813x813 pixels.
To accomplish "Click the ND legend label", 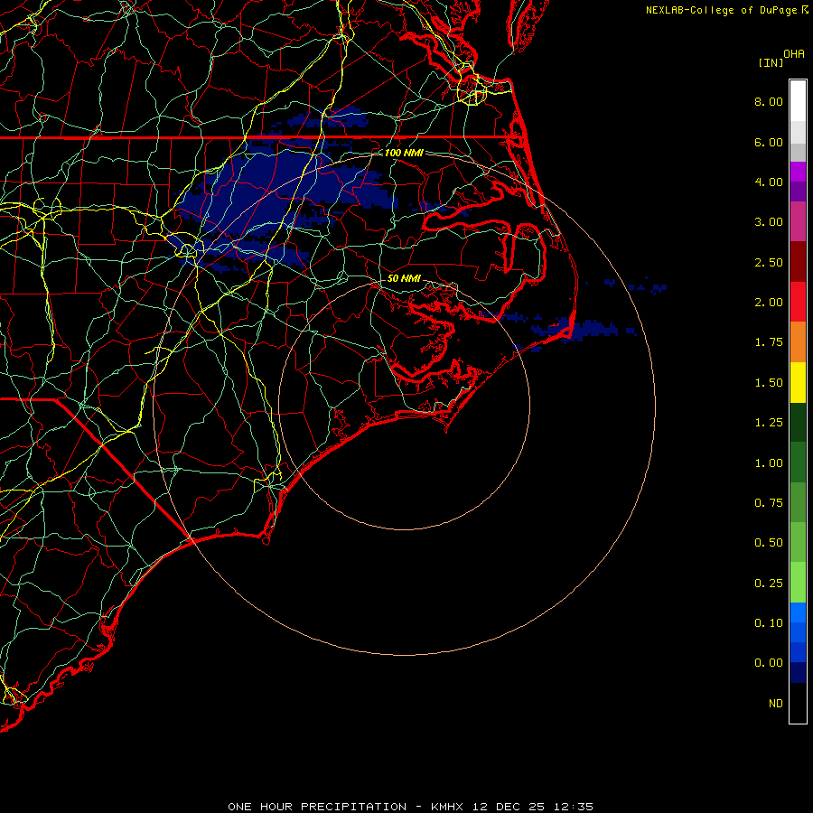I will pos(776,704).
